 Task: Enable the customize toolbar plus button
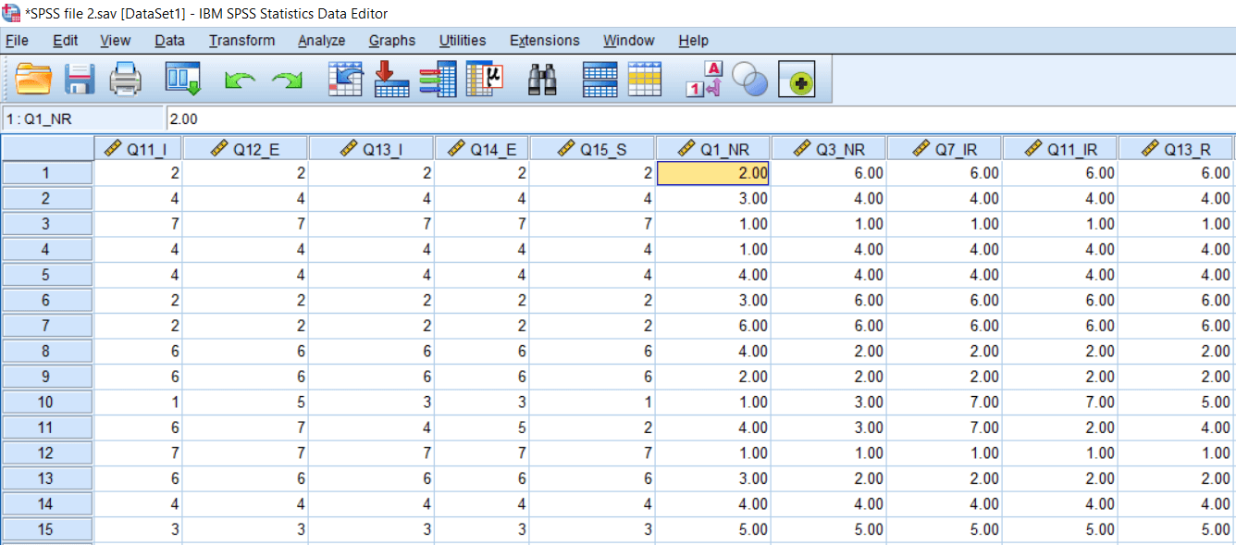tap(797, 80)
